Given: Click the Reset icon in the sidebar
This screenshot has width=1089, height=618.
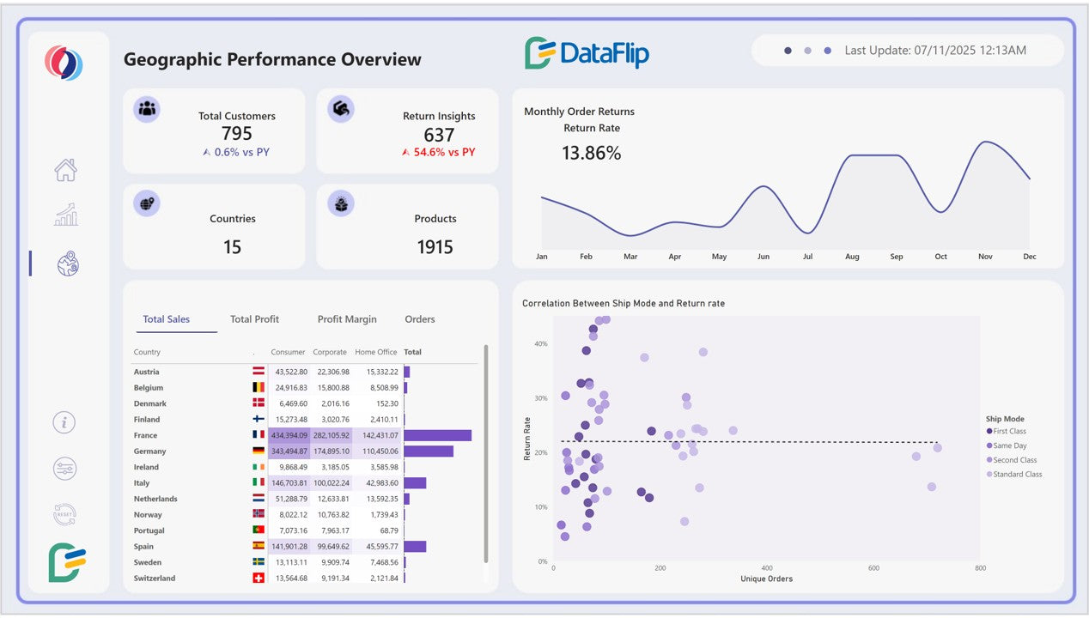Looking at the screenshot, I should point(64,514).
